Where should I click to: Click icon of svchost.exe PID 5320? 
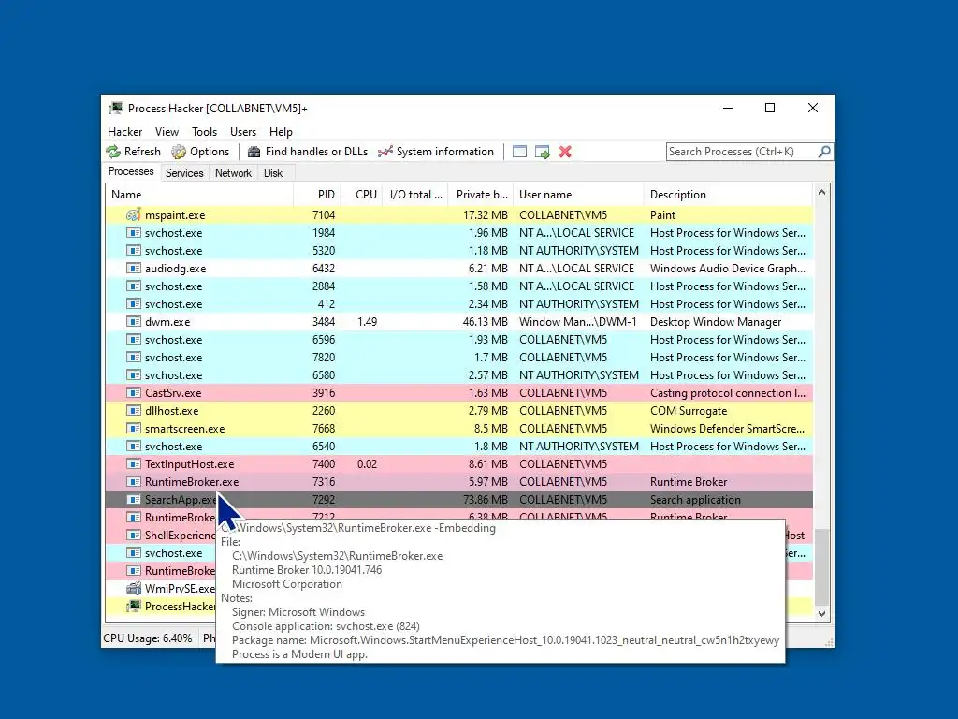[133, 251]
